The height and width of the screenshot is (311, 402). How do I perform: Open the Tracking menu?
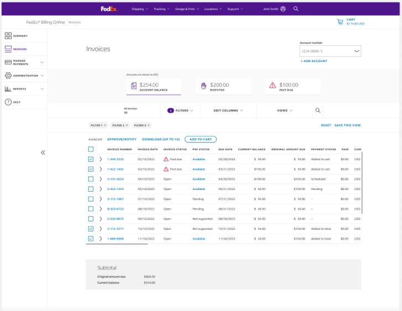(161, 9)
